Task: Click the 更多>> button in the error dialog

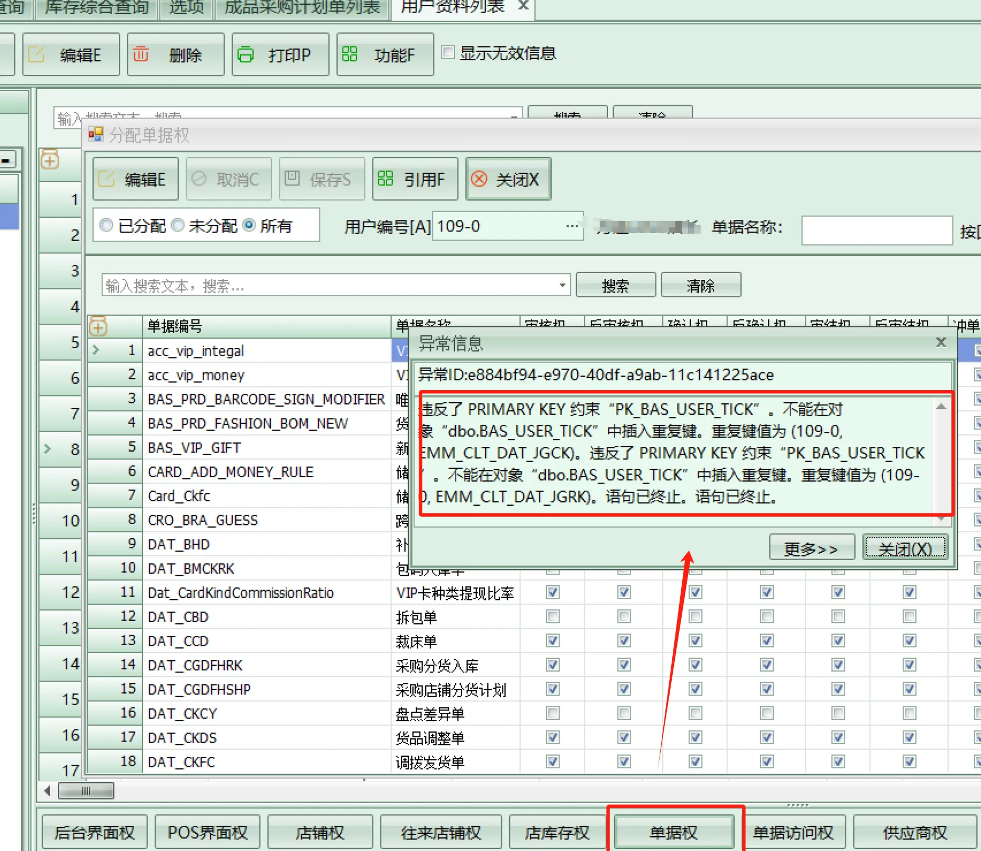Action: tap(811, 549)
